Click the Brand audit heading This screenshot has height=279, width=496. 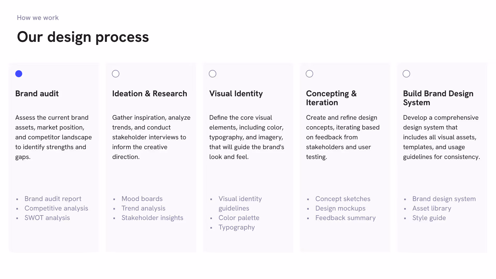pos(37,94)
